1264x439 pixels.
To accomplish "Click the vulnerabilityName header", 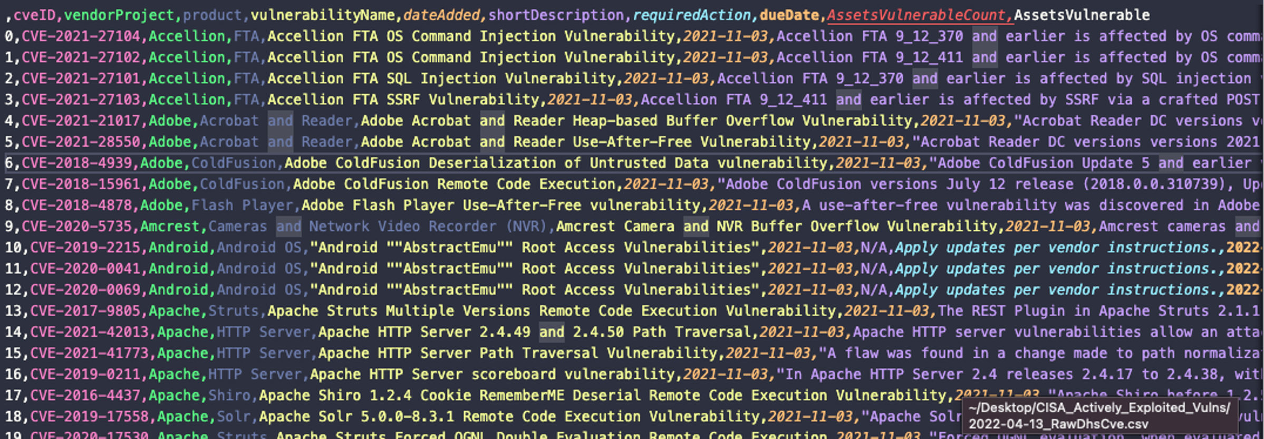I will tap(323, 15).
